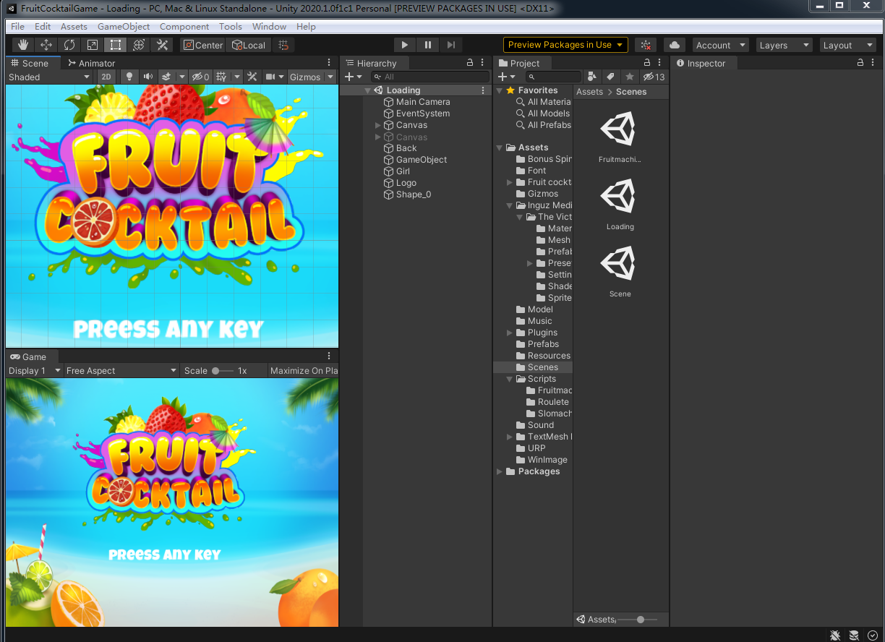Click Assets in the Project breadcrumb

589,92
